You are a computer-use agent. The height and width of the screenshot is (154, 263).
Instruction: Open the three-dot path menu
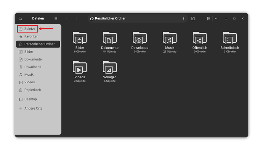pyautogui.click(x=183, y=18)
